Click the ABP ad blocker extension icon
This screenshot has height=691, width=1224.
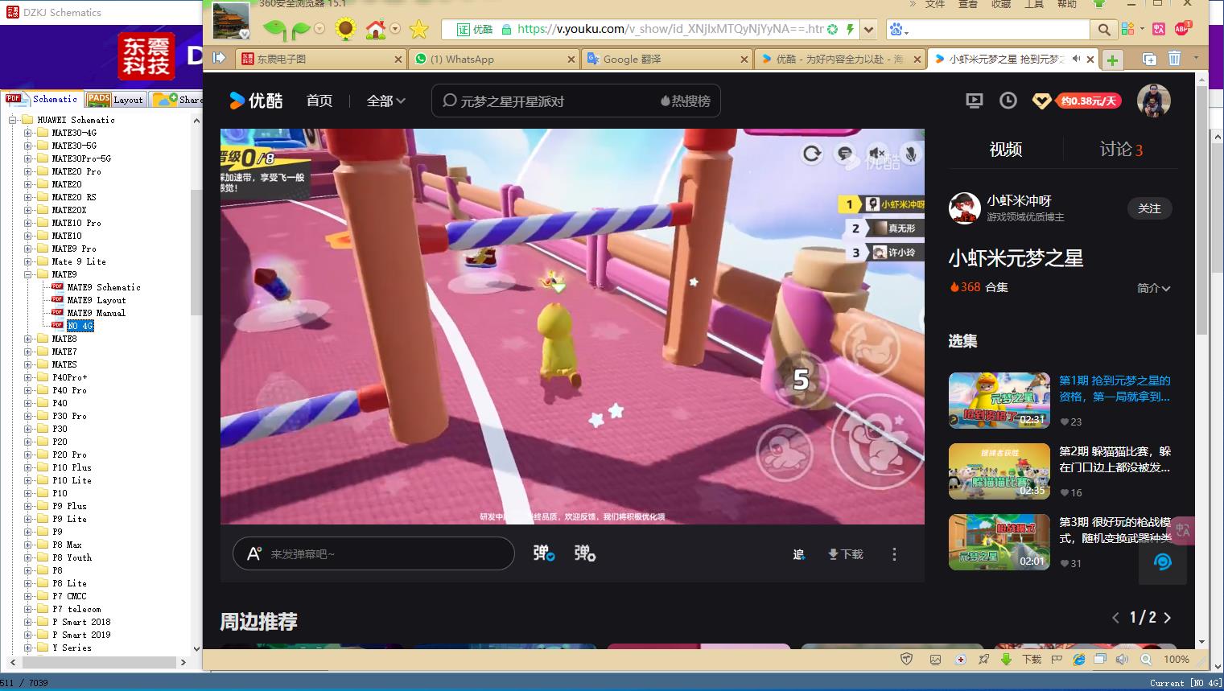[x=1182, y=28]
